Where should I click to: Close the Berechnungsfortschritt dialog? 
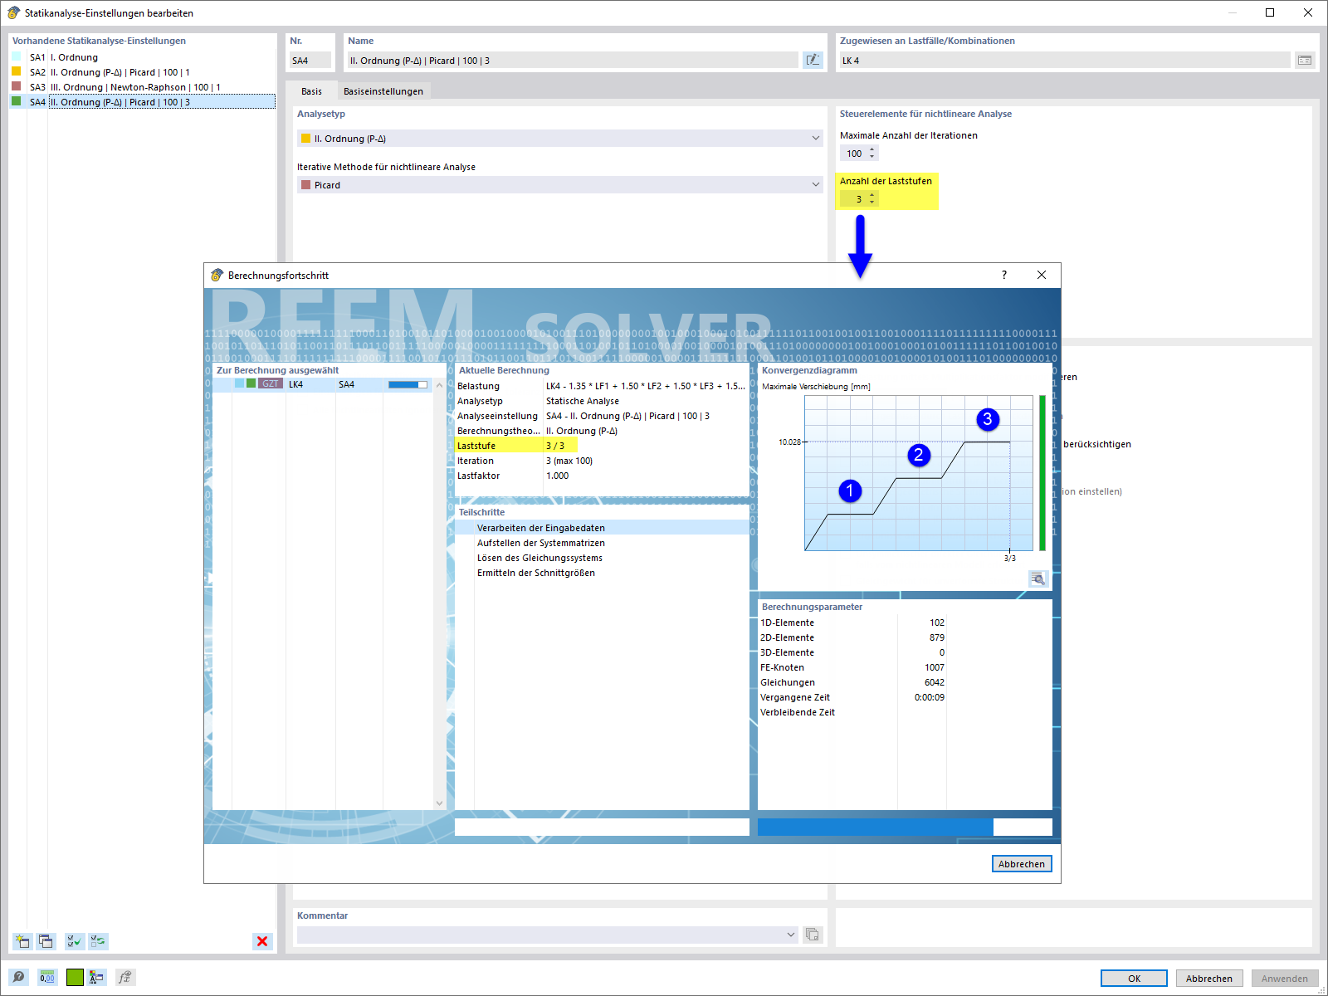tap(1042, 275)
